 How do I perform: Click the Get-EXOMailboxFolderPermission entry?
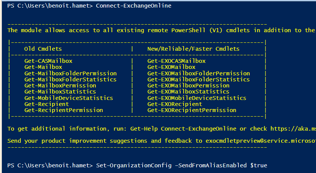click(x=199, y=73)
